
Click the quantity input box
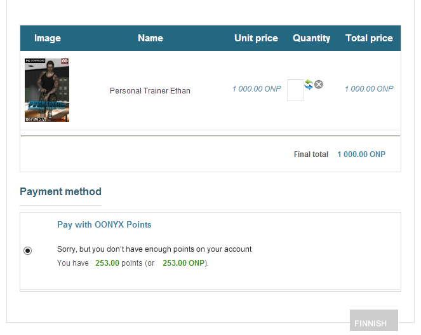point(295,90)
